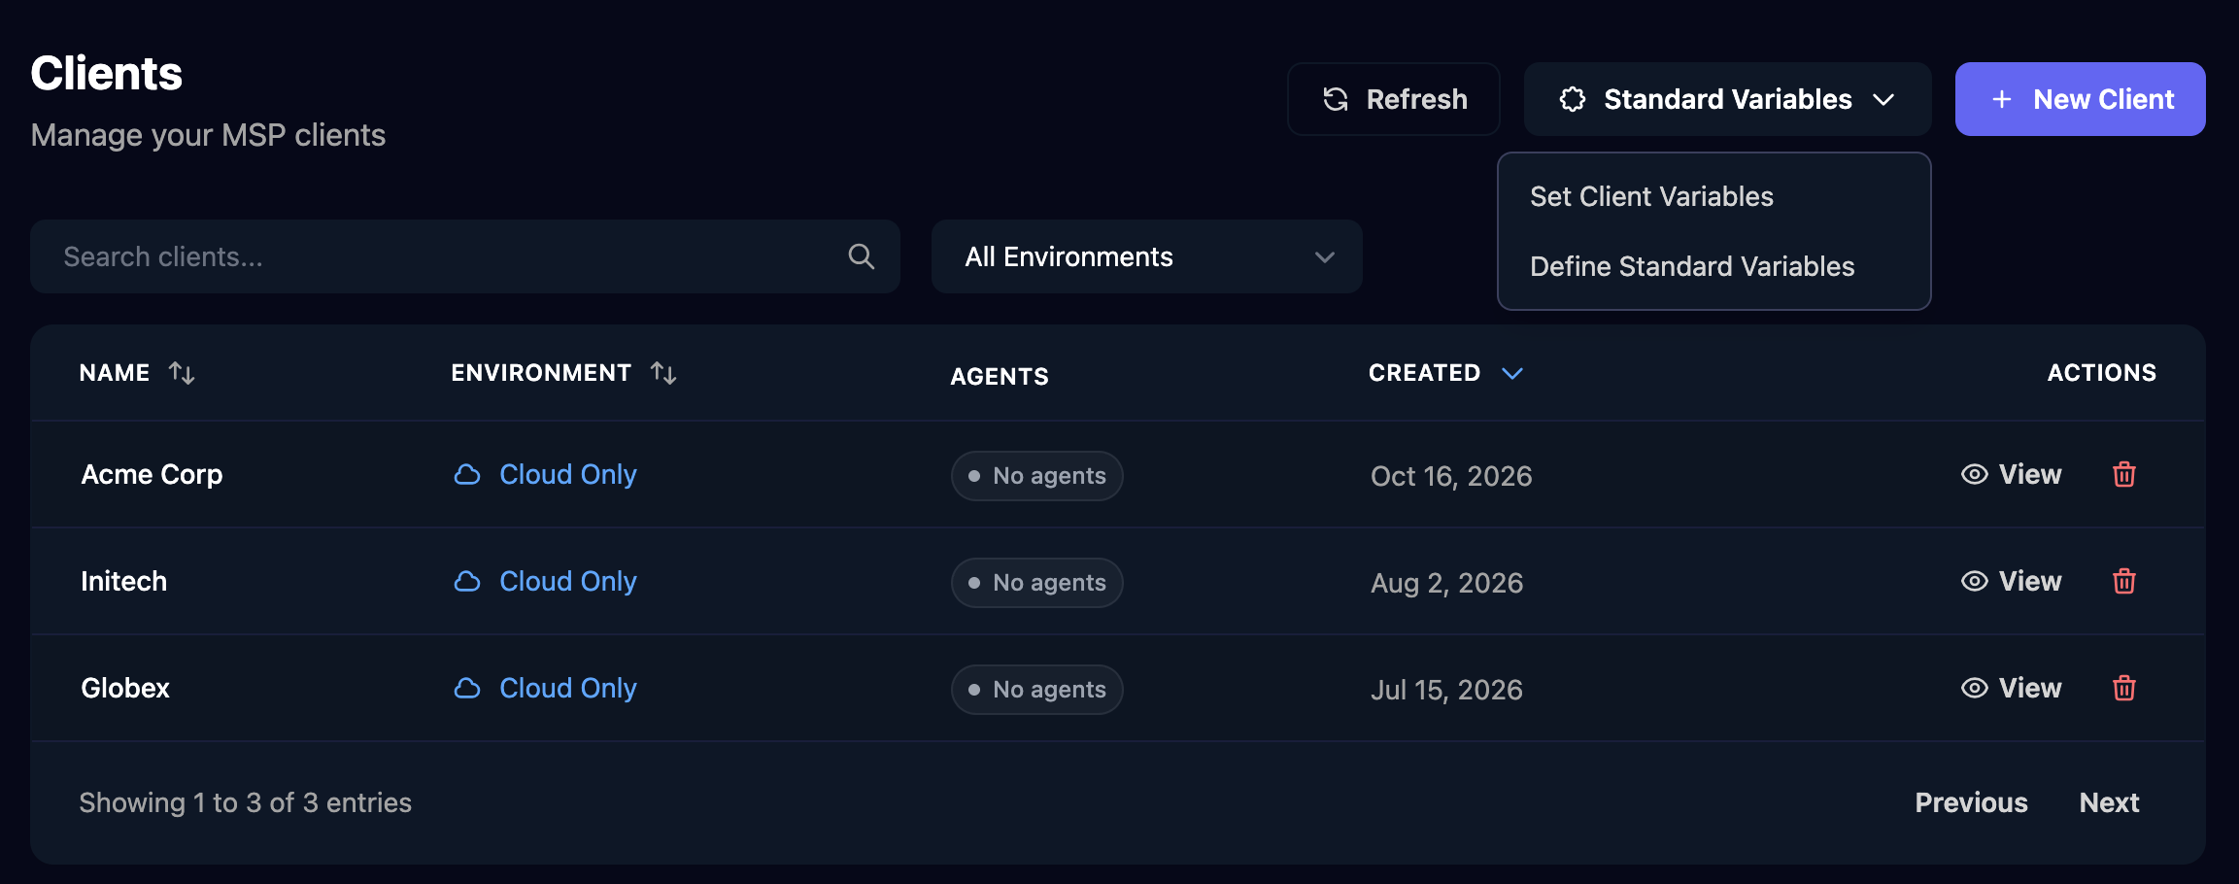Click the Aug 2, 2026 date
Viewport: 2239px width, 884px height.
pos(1447,583)
